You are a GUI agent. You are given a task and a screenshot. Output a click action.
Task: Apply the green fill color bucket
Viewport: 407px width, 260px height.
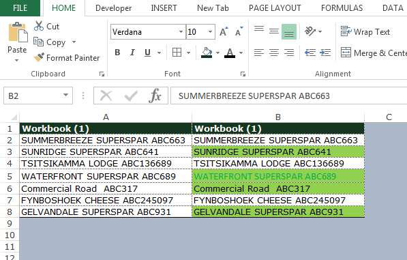coord(207,53)
